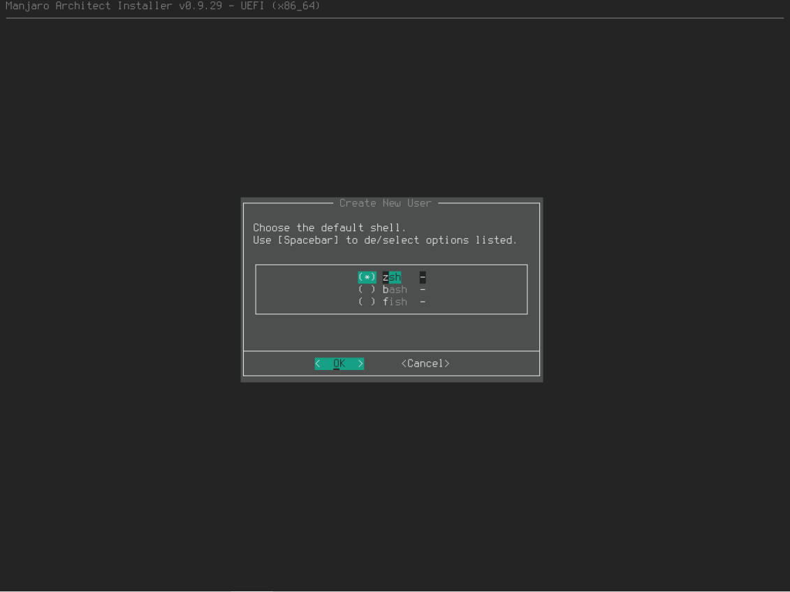Click the Create New User dialog title
790x592 pixels.
click(385, 203)
